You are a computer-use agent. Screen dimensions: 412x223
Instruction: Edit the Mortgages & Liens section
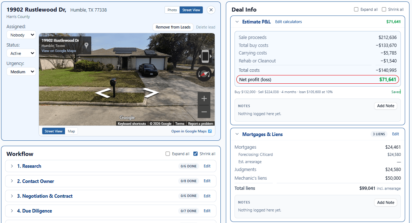click(395, 134)
